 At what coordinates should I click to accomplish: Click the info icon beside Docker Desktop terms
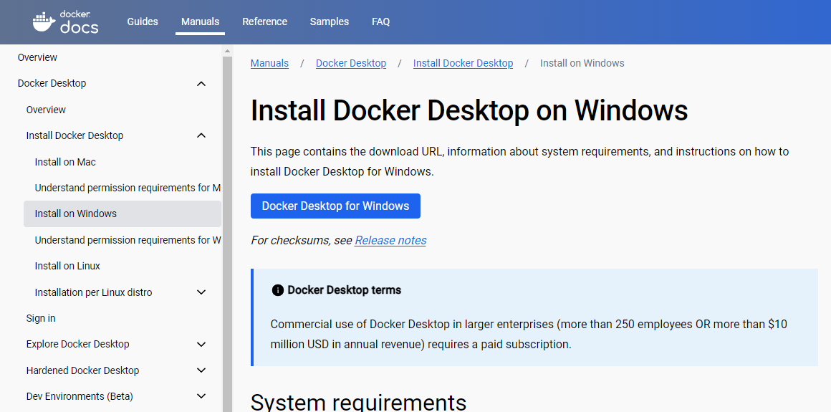point(277,290)
